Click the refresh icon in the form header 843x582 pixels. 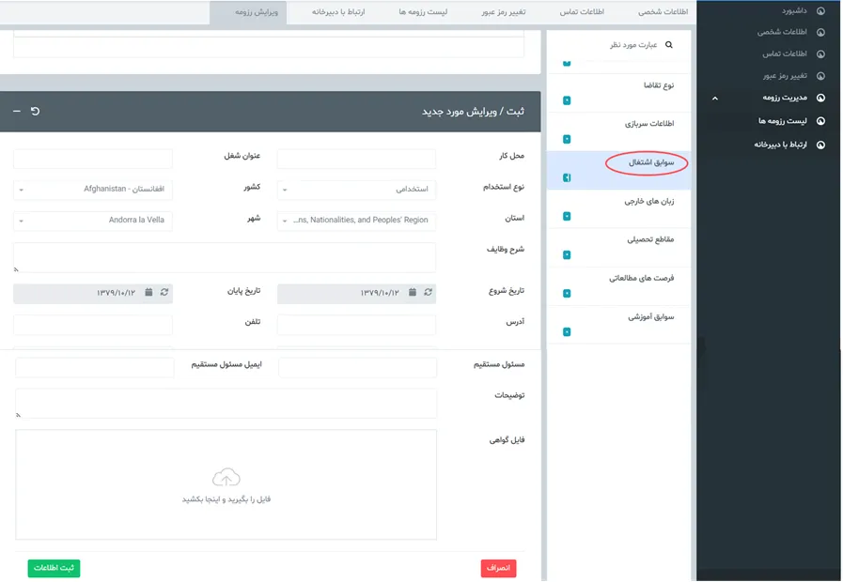coord(36,112)
